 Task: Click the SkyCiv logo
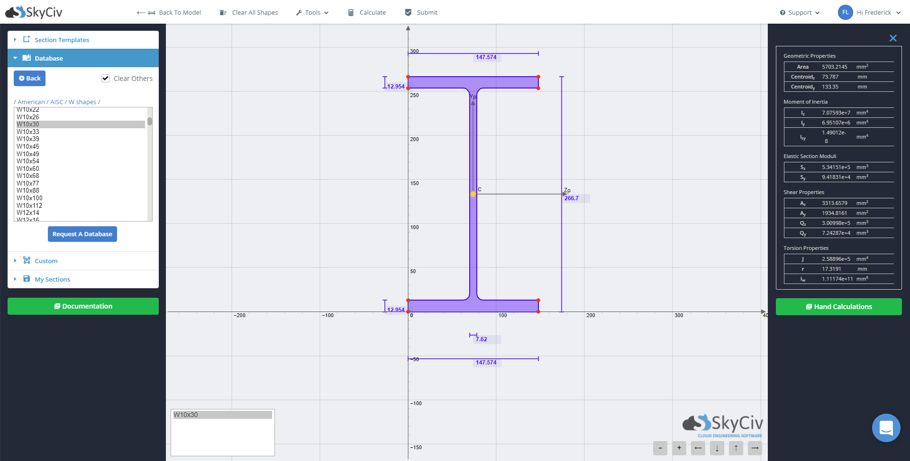(x=34, y=12)
